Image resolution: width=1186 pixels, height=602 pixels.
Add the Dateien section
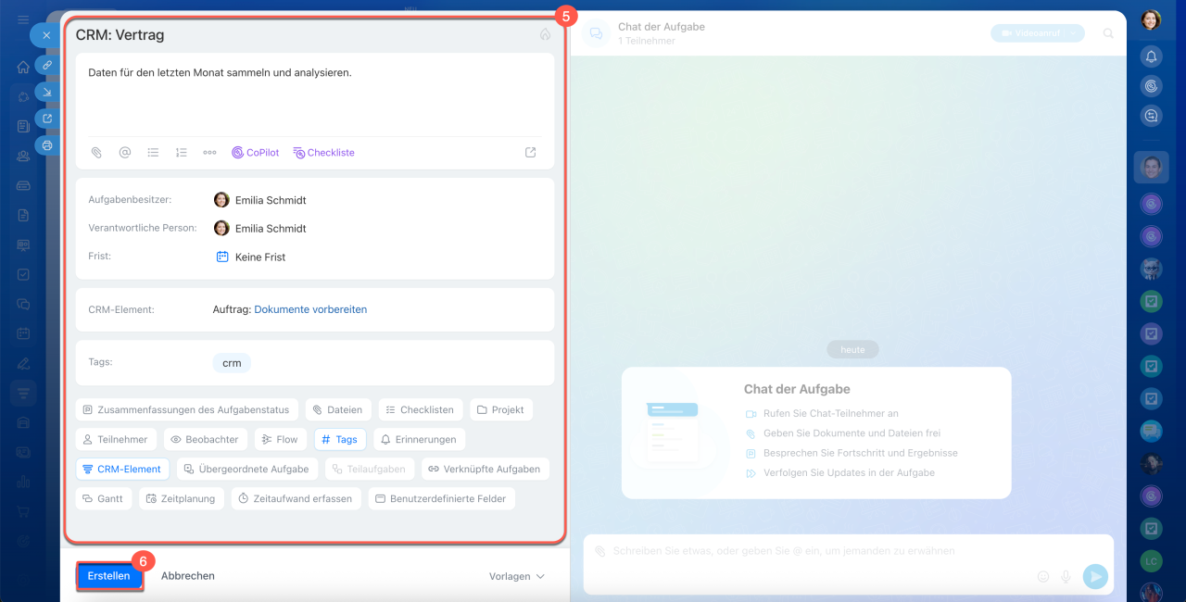coord(338,409)
